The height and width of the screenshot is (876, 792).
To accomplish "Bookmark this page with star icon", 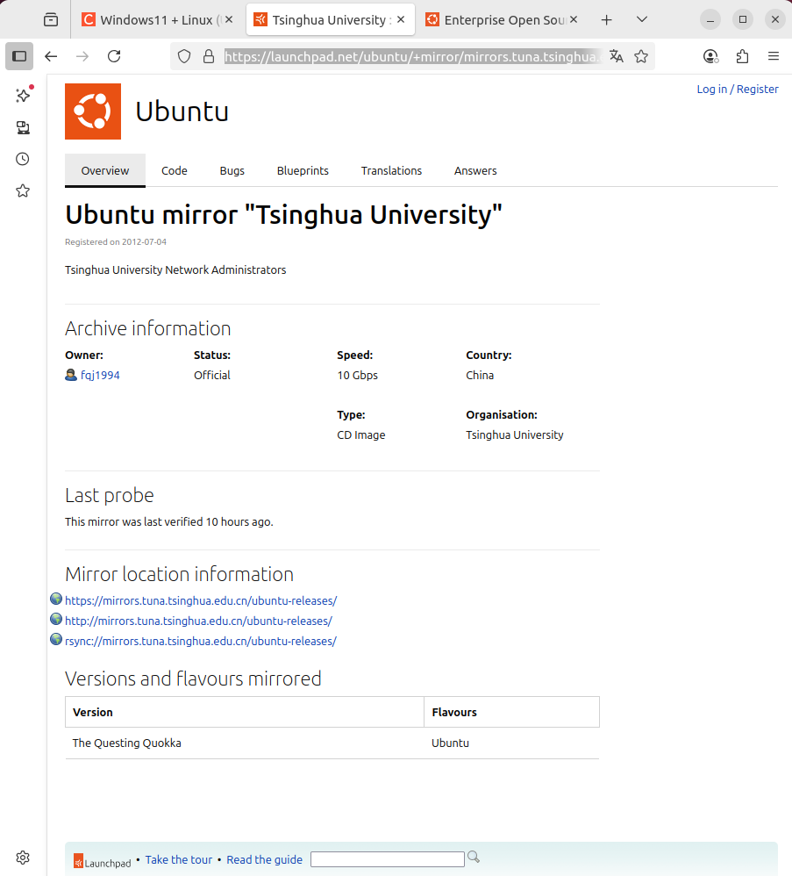I will pyautogui.click(x=641, y=56).
